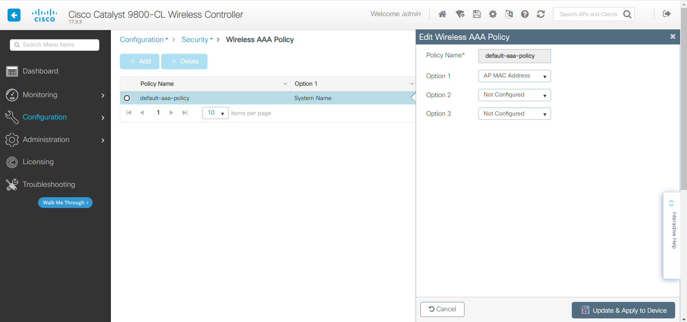Open the Option 2 dropdown
The height and width of the screenshot is (322, 687).
(x=514, y=95)
